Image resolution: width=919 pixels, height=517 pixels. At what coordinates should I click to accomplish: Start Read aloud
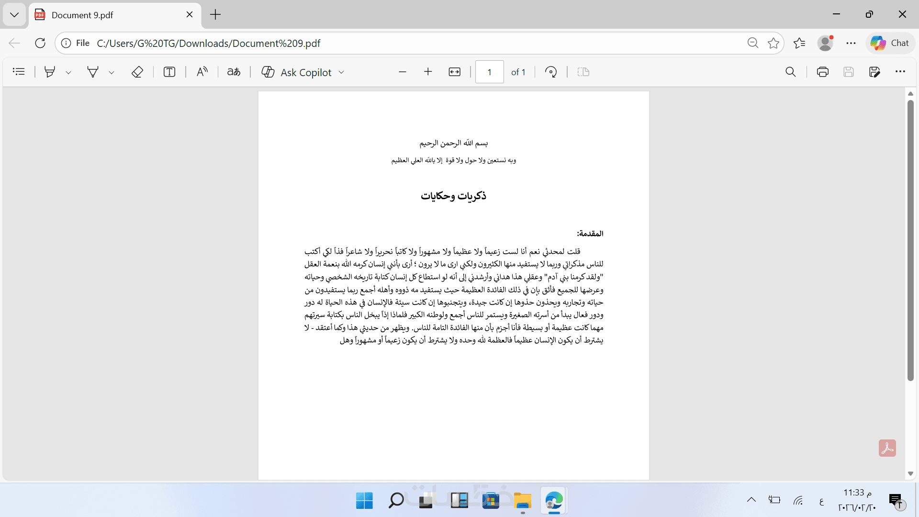click(202, 72)
